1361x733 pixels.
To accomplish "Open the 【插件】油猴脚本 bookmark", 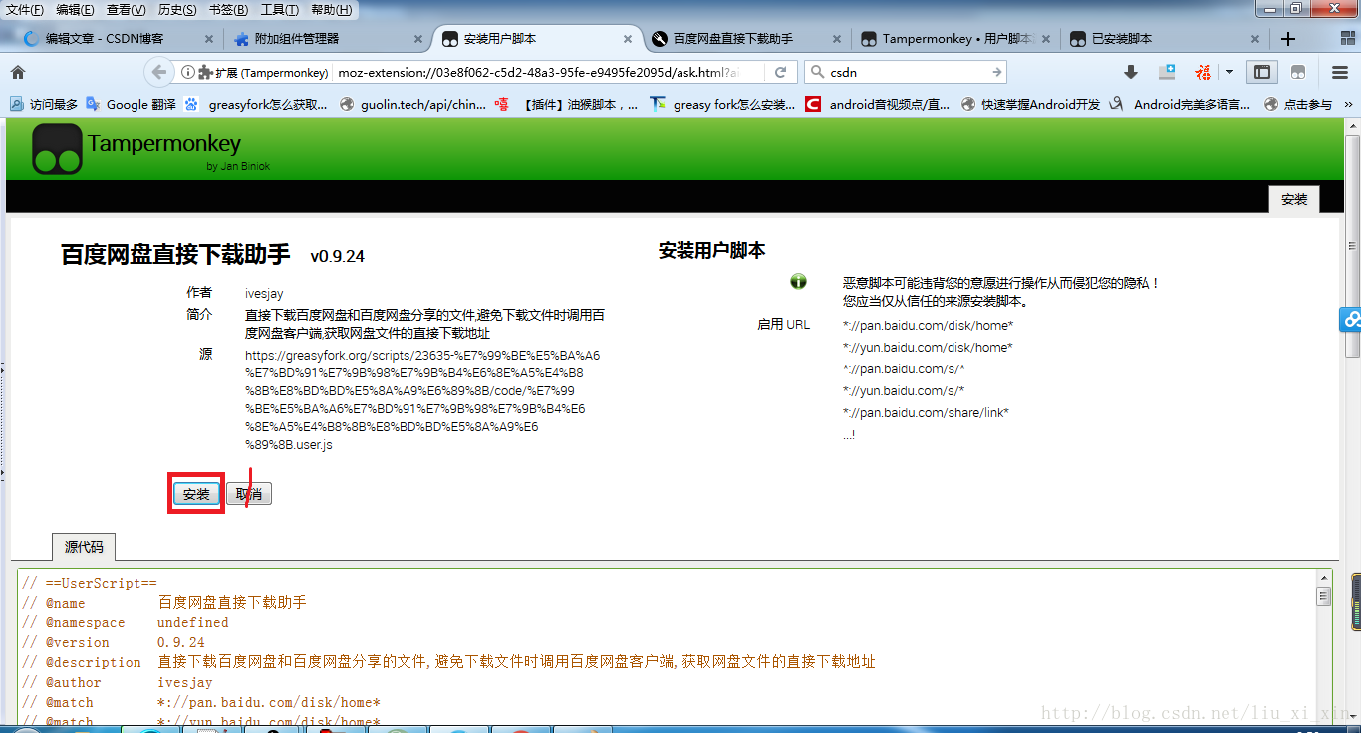I will (568, 104).
